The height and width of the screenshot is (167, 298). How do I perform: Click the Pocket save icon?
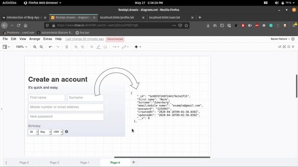[180, 26]
